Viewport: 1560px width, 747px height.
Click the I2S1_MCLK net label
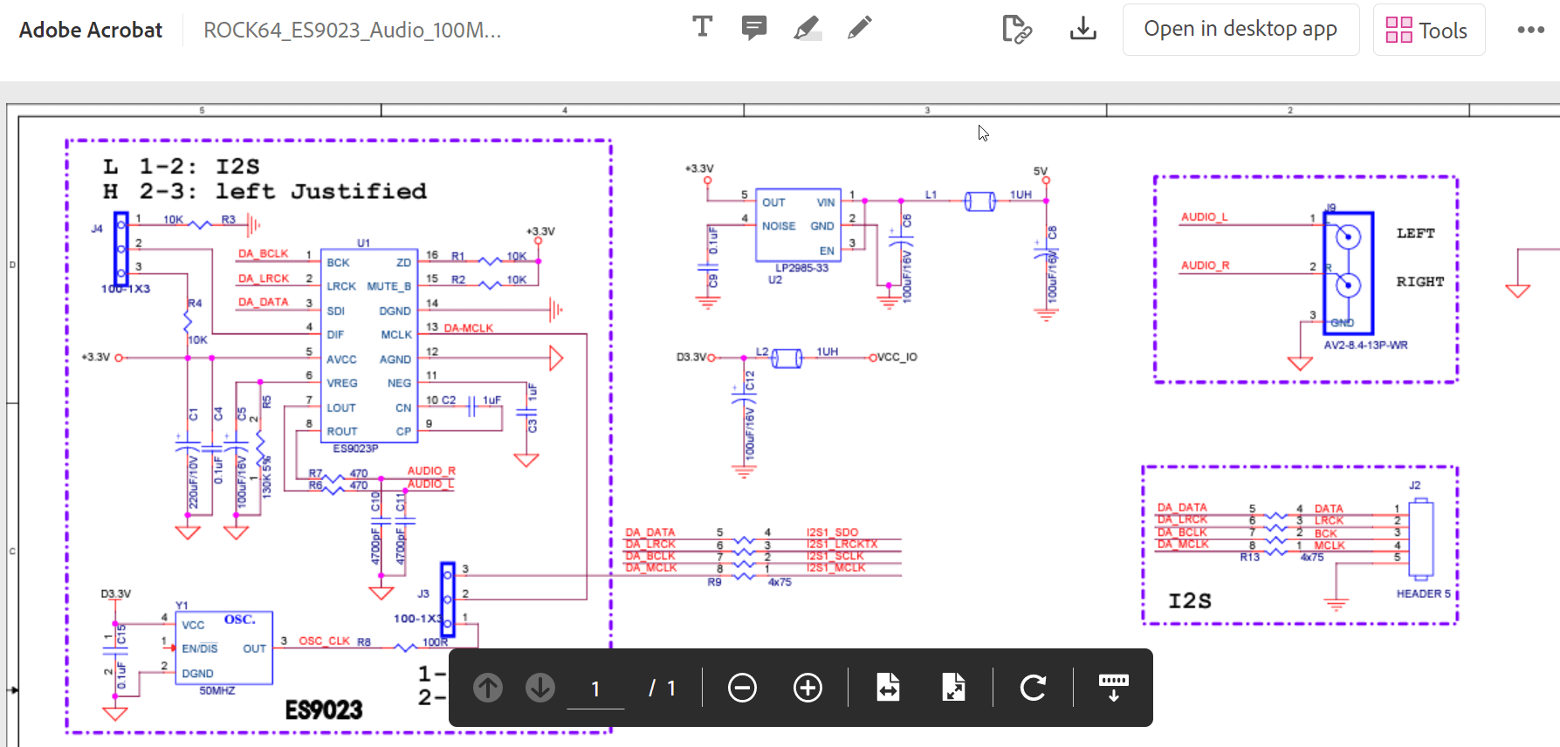[835, 568]
